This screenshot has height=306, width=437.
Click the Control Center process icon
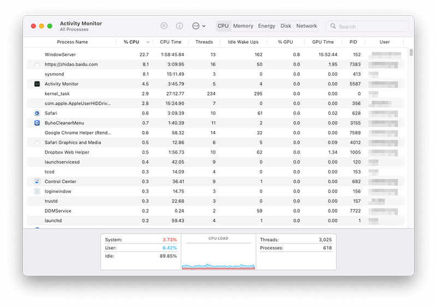point(37,182)
